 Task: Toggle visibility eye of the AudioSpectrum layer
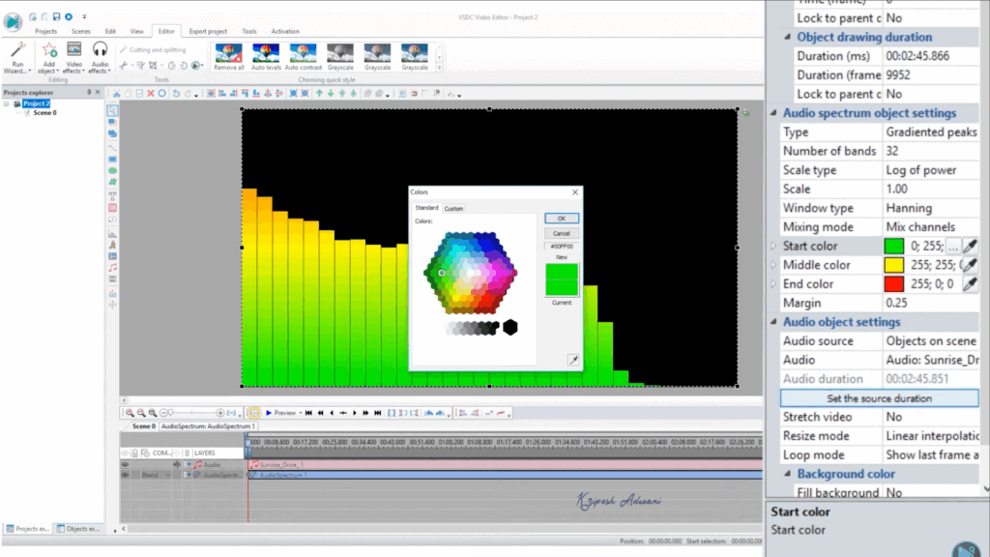coord(125,475)
